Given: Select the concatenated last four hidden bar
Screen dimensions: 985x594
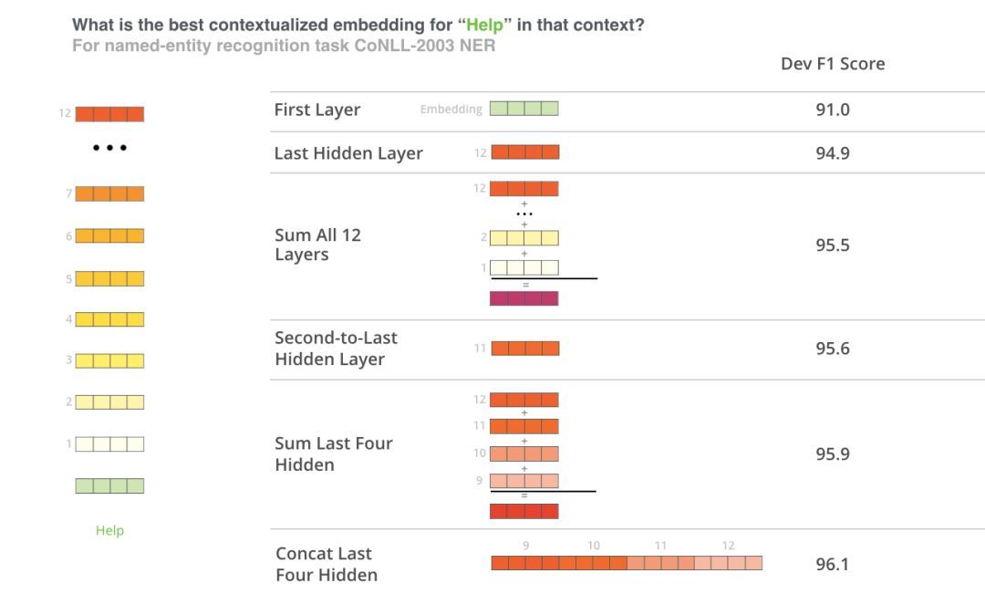Looking at the screenshot, I should pyautogui.click(x=627, y=563).
